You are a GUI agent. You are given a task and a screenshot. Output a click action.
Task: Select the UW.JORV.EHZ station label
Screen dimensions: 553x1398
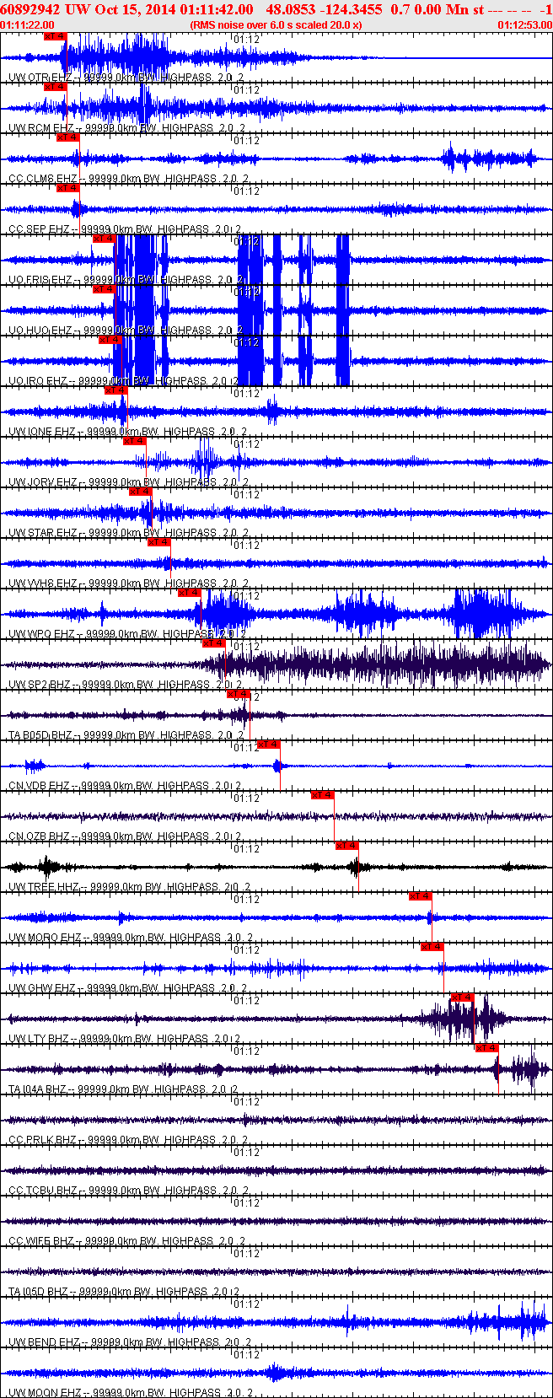[x=42, y=482]
